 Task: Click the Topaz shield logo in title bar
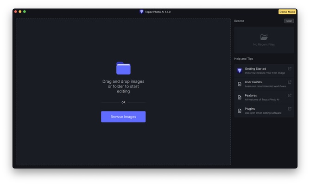click(x=141, y=12)
